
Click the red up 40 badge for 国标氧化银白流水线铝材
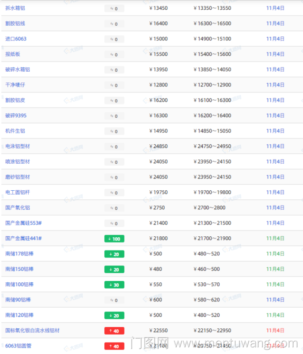pos(114,331)
